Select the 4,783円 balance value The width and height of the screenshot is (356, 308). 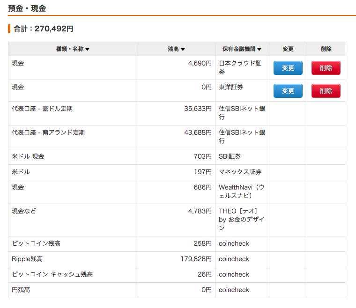[x=200, y=211]
